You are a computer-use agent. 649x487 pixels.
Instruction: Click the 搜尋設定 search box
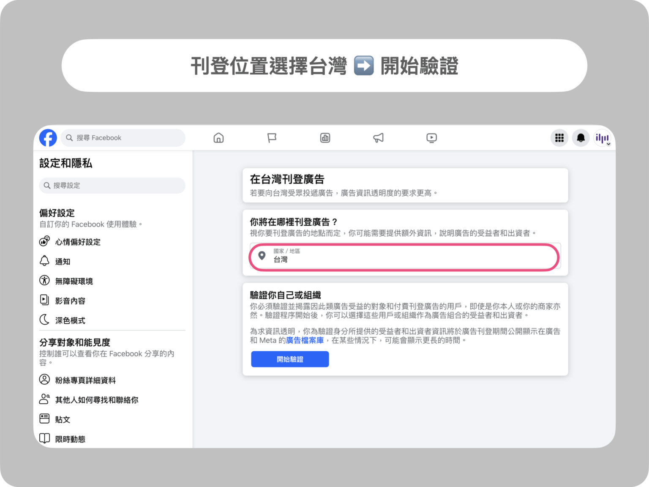tap(112, 185)
